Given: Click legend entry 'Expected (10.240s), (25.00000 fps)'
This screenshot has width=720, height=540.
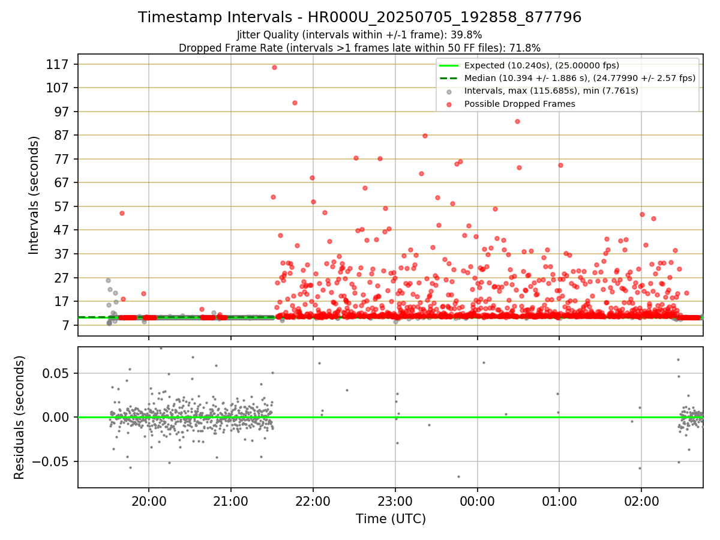Looking at the screenshot, I should [542, 65].
